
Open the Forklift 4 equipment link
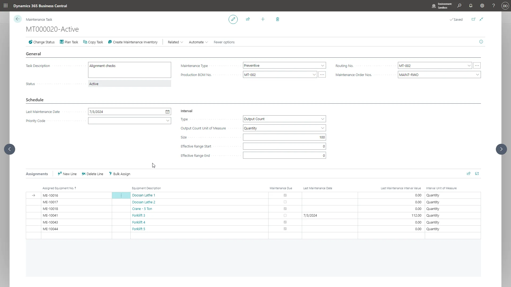click(x=138, y=222)
